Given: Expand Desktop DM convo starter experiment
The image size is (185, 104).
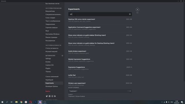Looking at the screenshot, I should point(100,20).
